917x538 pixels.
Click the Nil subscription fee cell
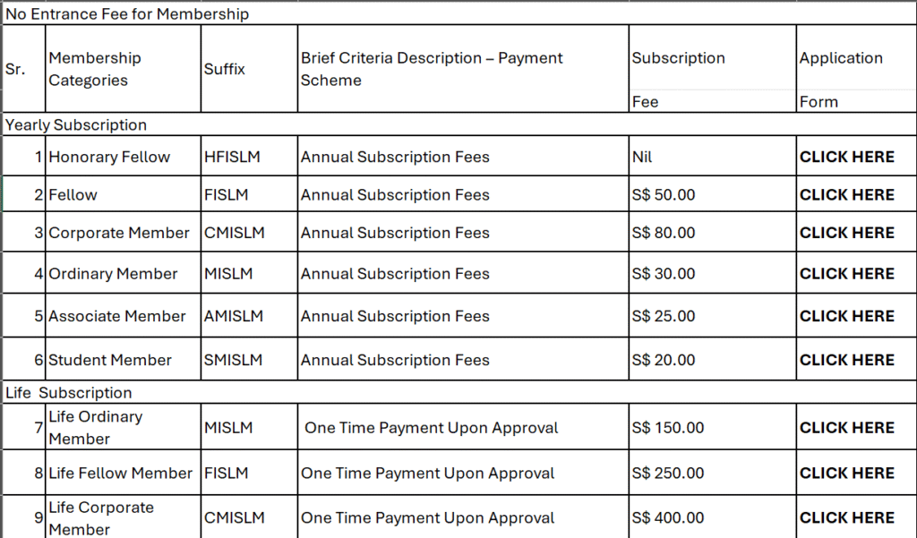tap(642, 157)
